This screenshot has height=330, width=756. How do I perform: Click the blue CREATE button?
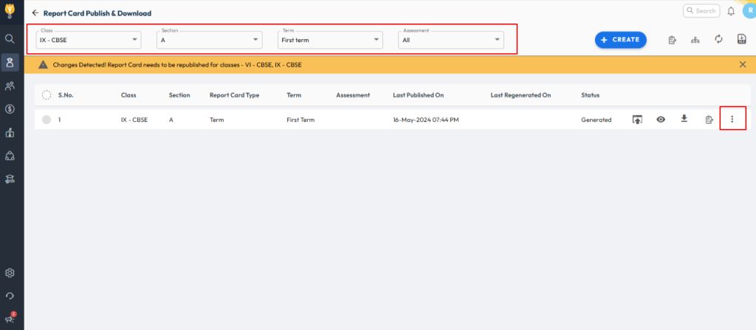click(x=620, y=40)
